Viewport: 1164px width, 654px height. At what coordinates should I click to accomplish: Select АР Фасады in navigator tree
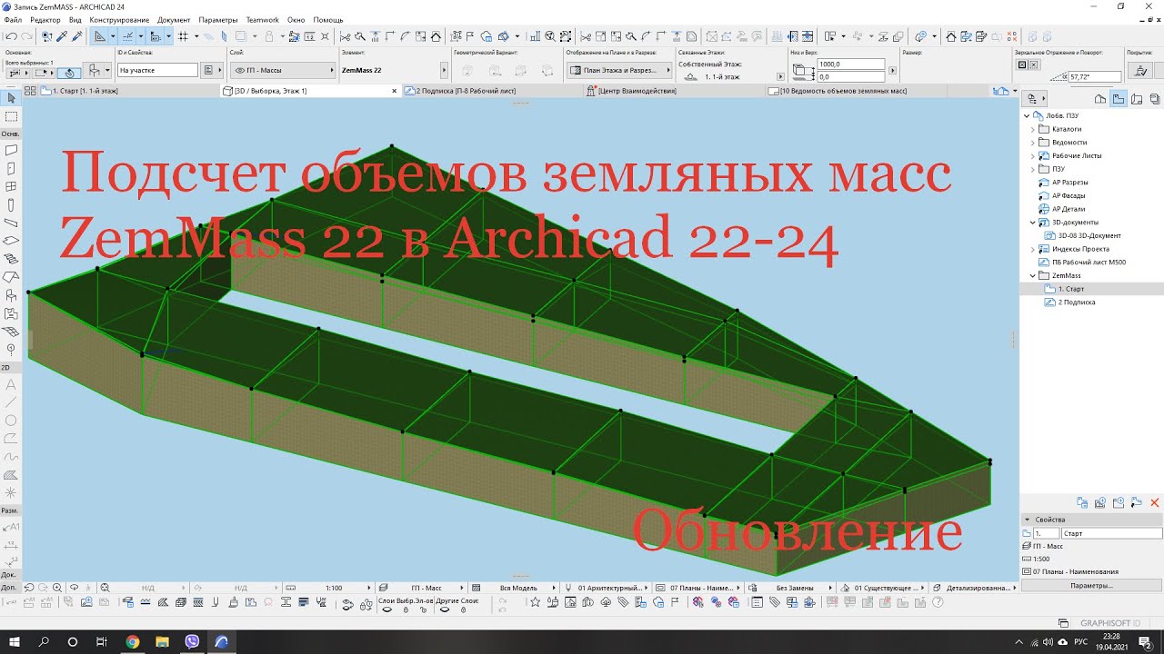click(1069, 195)
